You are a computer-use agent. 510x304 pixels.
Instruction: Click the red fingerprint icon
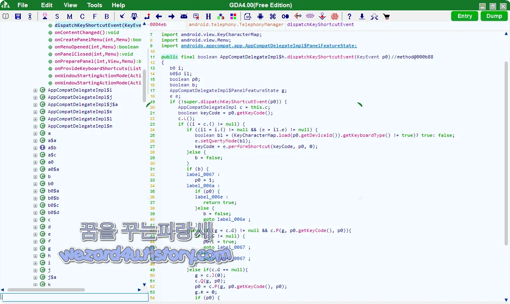coord(335,16)
